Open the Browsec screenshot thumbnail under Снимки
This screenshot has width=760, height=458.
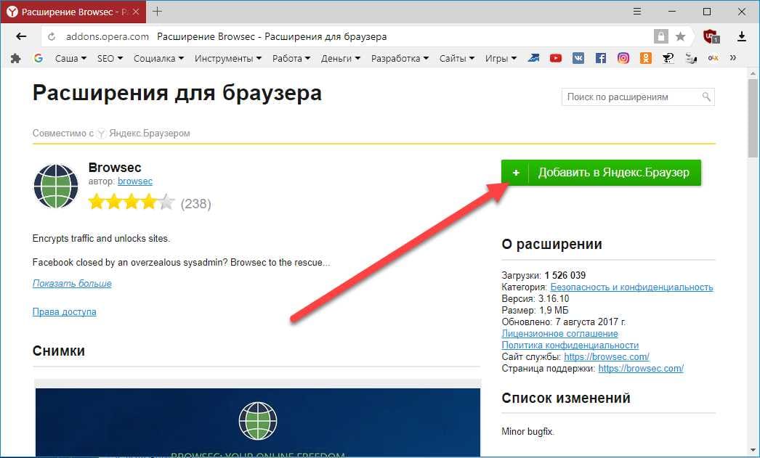click(x=258, y=422)
